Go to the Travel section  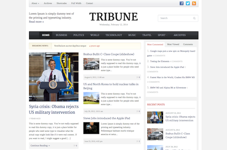[147, 35]
